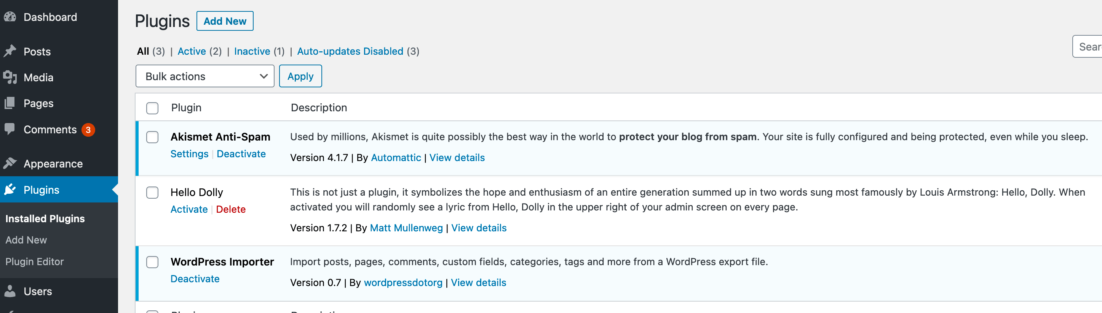
Task: Click the Posts pushpin icon
Action: point(10,51)
